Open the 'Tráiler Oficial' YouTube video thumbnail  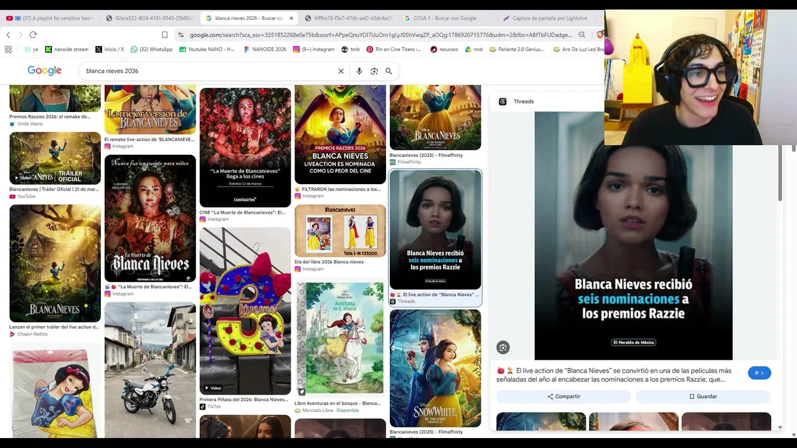[x=55, y=158]
